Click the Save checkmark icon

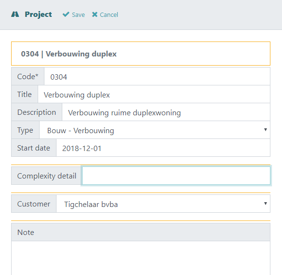click(x=66, y=14)
